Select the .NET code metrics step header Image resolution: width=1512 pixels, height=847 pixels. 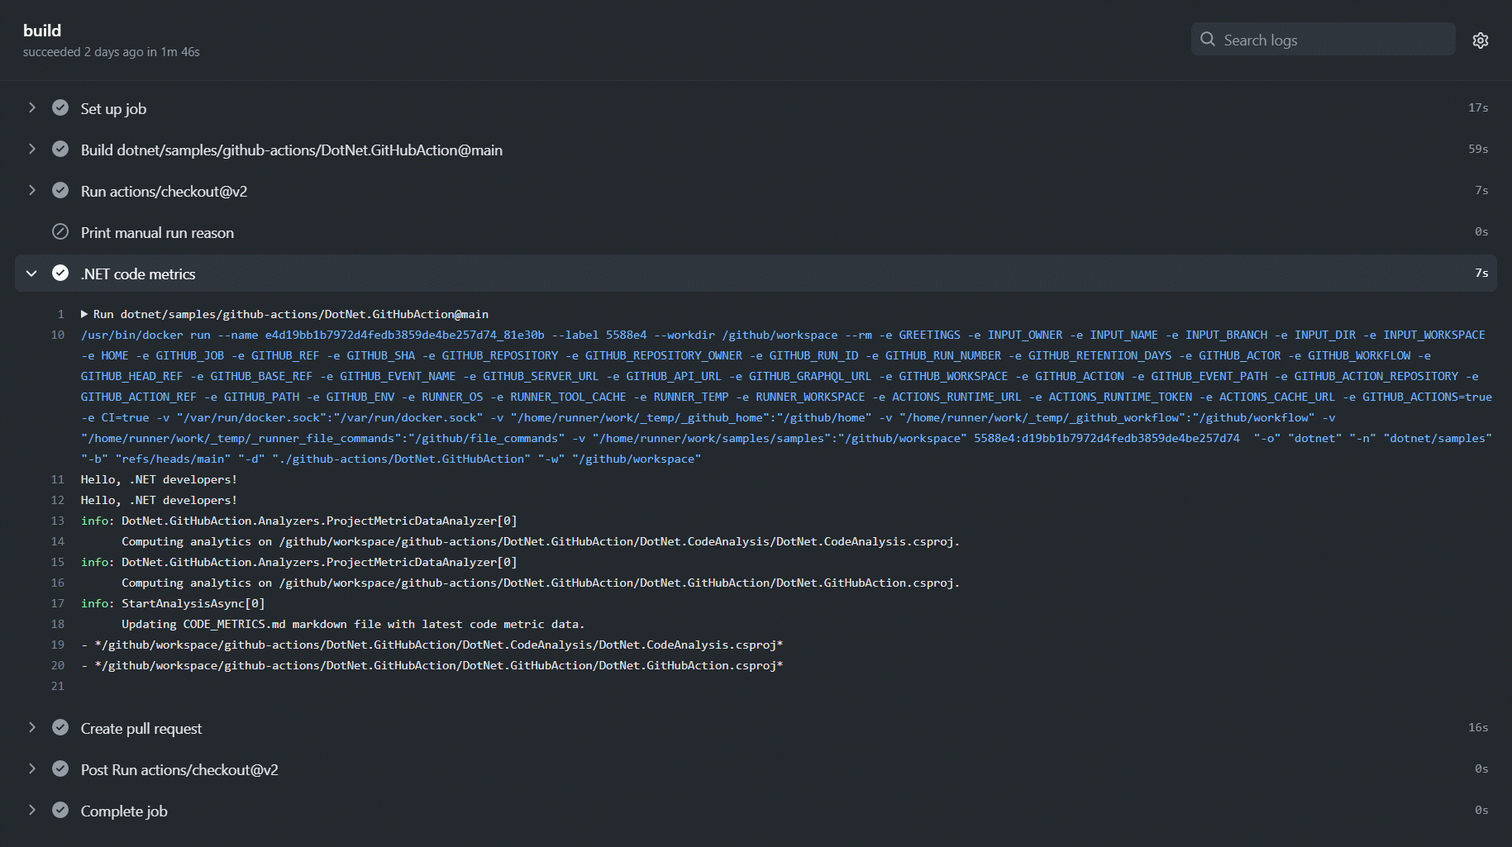138,273
